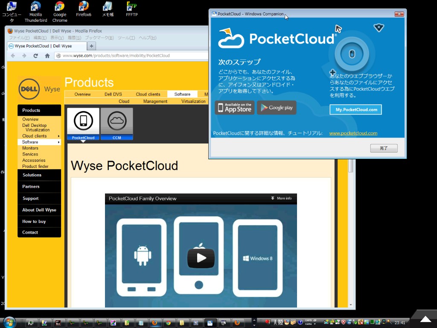Click the round mouse icon in PocketCloud dialog
Image resolution: width=437 pixels, height=328 pixels.
352,54
